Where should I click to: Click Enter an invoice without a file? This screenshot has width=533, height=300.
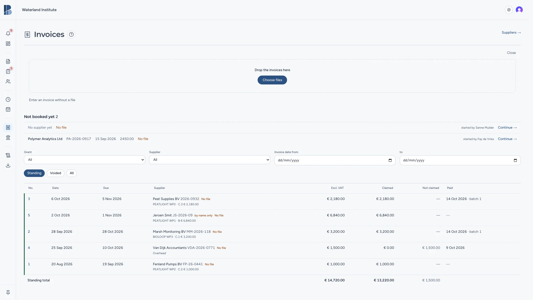[x=52, y=100]
